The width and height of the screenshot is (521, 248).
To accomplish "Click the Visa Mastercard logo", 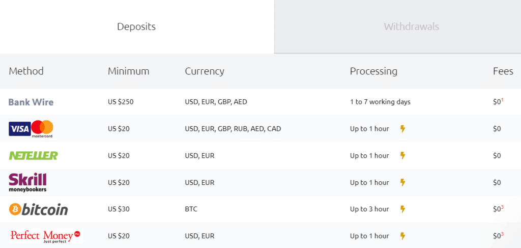I will tap(31, 129).
